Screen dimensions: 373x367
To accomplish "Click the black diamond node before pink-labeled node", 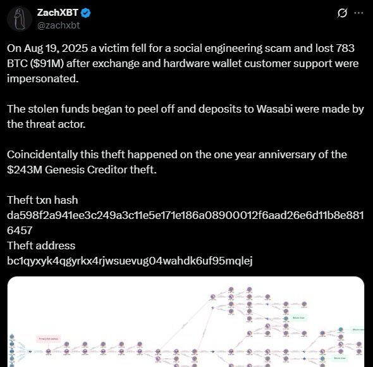I will coord(30,351).
